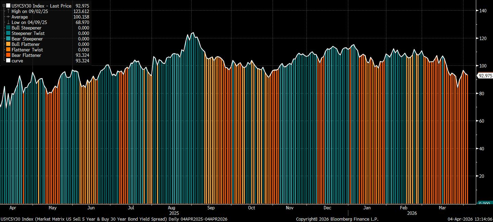This screenshot has height=222, width=493.
Task: Click the Low marker icon in legend
Action: pyautogui.click(x=8, y=22)
